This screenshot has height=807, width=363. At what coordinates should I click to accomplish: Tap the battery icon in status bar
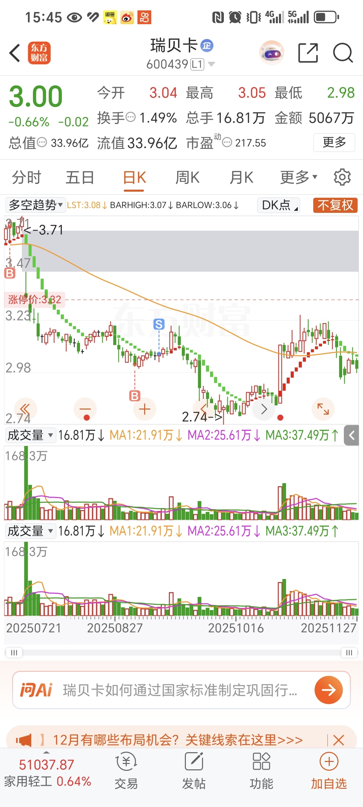(326, 17)
